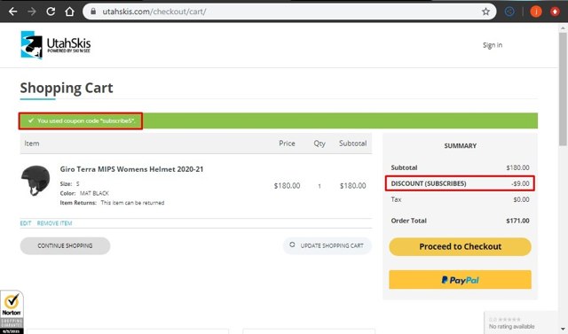Image resolution: width=568 pixels, height=334 pixels.
Task: Go back using the browser back arrow
Action: tap(13, 12)
